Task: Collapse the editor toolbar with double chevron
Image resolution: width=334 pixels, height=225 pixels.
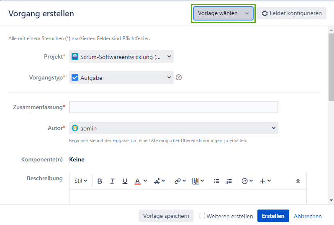Action: pos(298,181)
